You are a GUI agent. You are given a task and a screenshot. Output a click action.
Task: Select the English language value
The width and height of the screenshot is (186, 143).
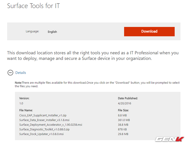(x=52, y=32)
